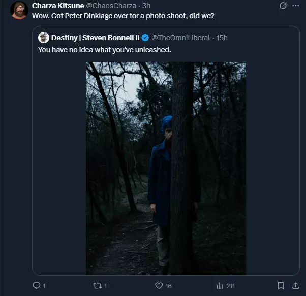Open Destiny's small profile avatar
Screen dimensions: 306x296
pos(44,38)
